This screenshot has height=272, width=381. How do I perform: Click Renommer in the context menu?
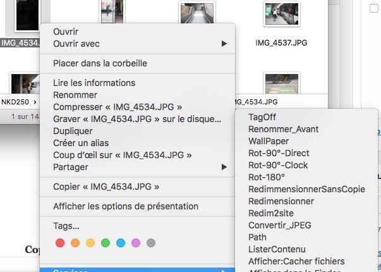tap(75, 95)
